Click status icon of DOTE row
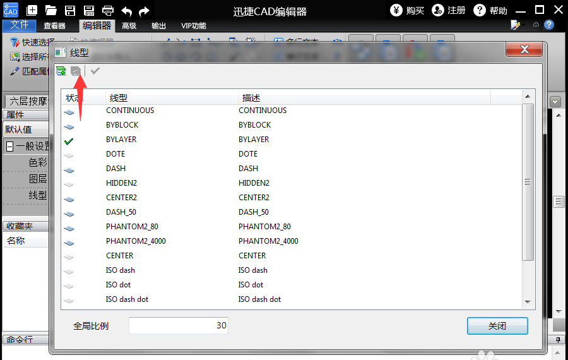This screenshot has height=360, width=568. click(69, 156)
